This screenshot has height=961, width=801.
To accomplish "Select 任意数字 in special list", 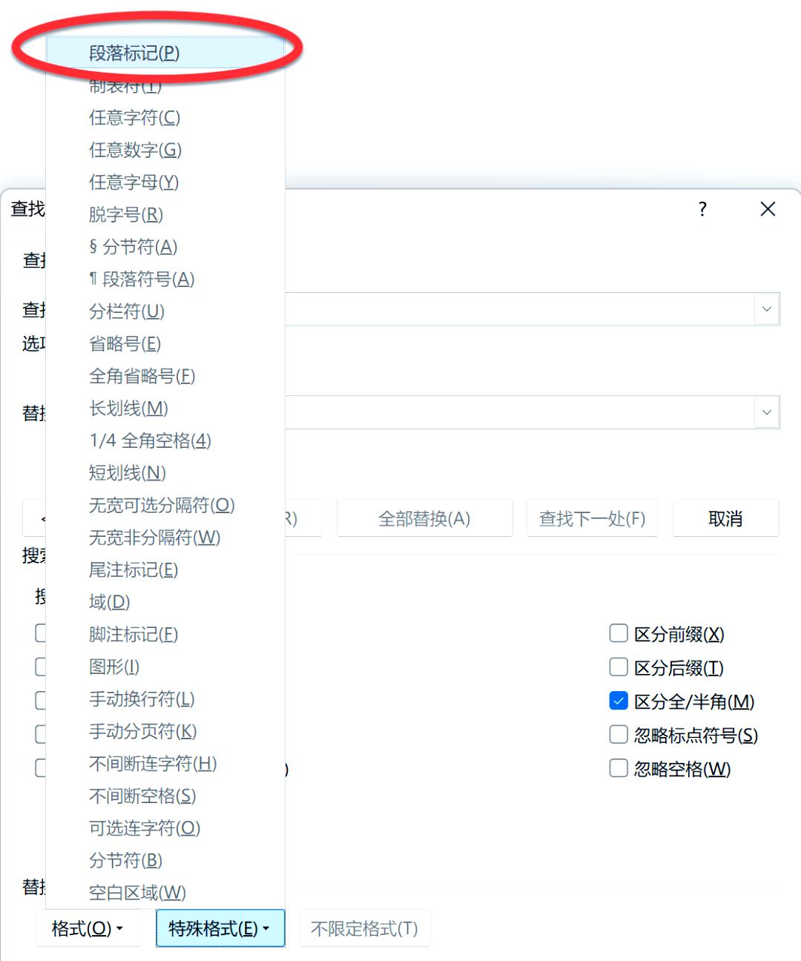I will pos(135,151).
